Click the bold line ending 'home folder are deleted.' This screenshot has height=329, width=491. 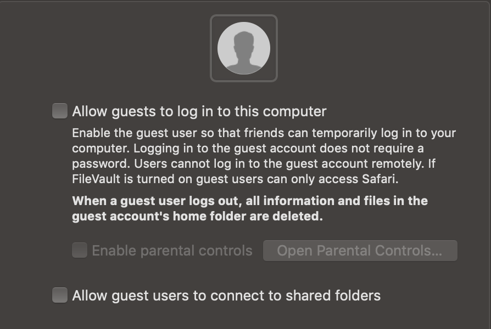tap(197, 216)
